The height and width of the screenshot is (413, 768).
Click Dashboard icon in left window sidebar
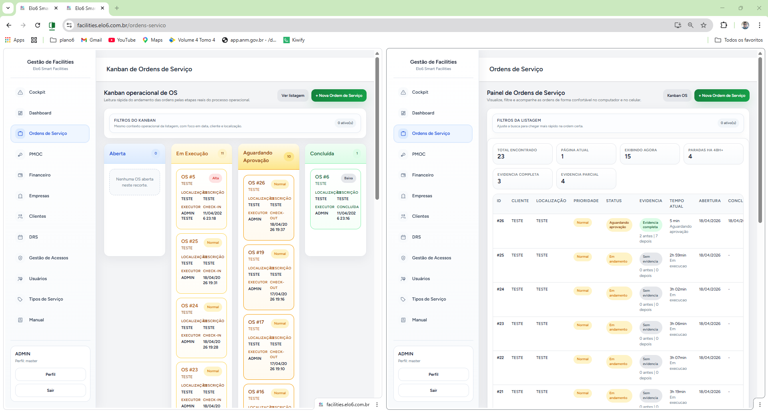click(20, 113)
